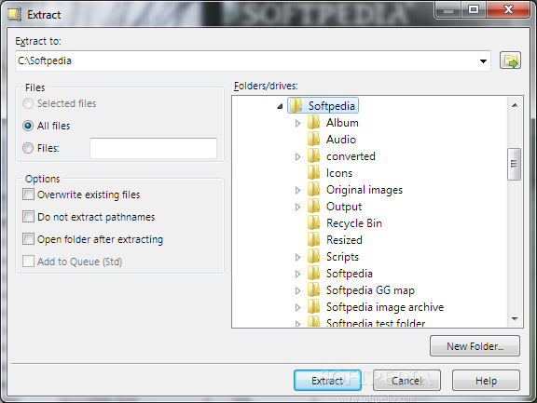Select the 'Selected files' radio button
The height and width of the screenshot is (403, 537).
[x=28, y=103]
